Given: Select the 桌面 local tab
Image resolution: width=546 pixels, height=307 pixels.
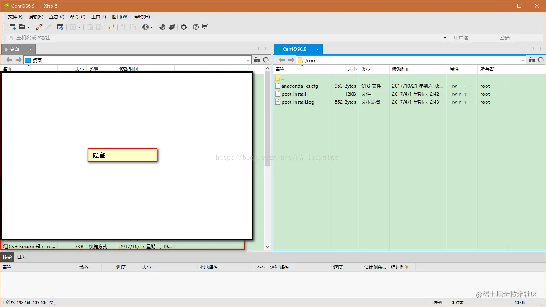Looking at the screenshot, I should point(18,49).
